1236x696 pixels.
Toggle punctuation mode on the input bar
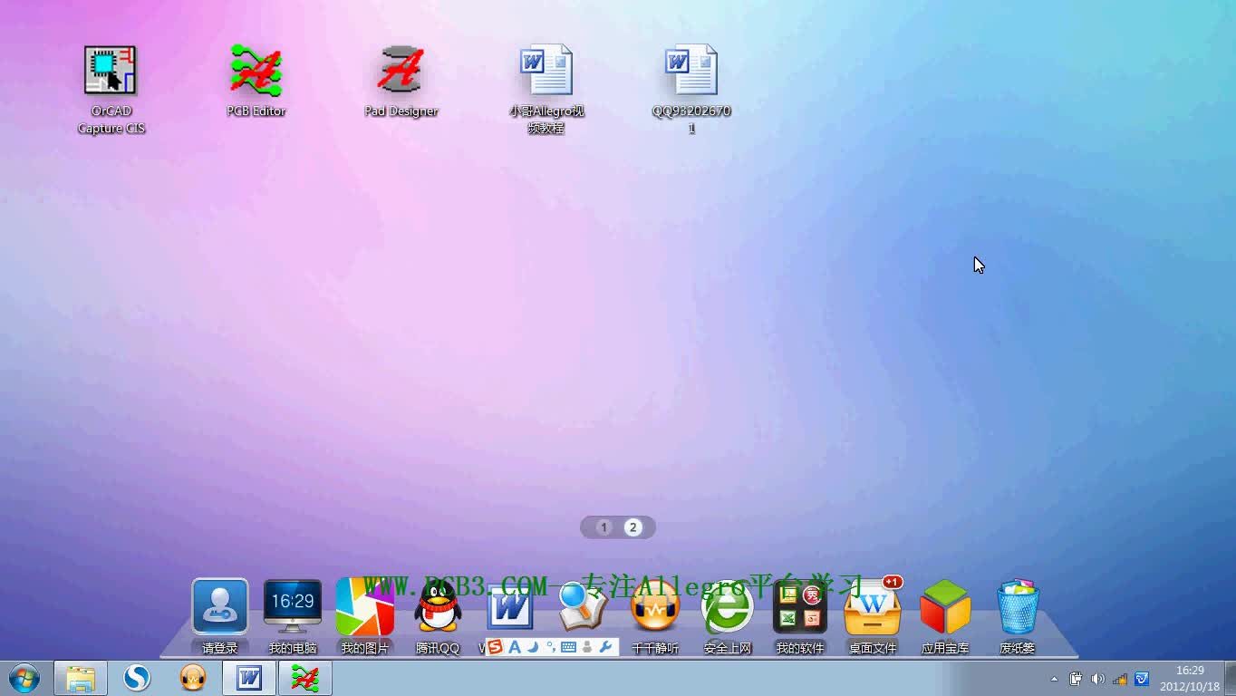point(550,647)
